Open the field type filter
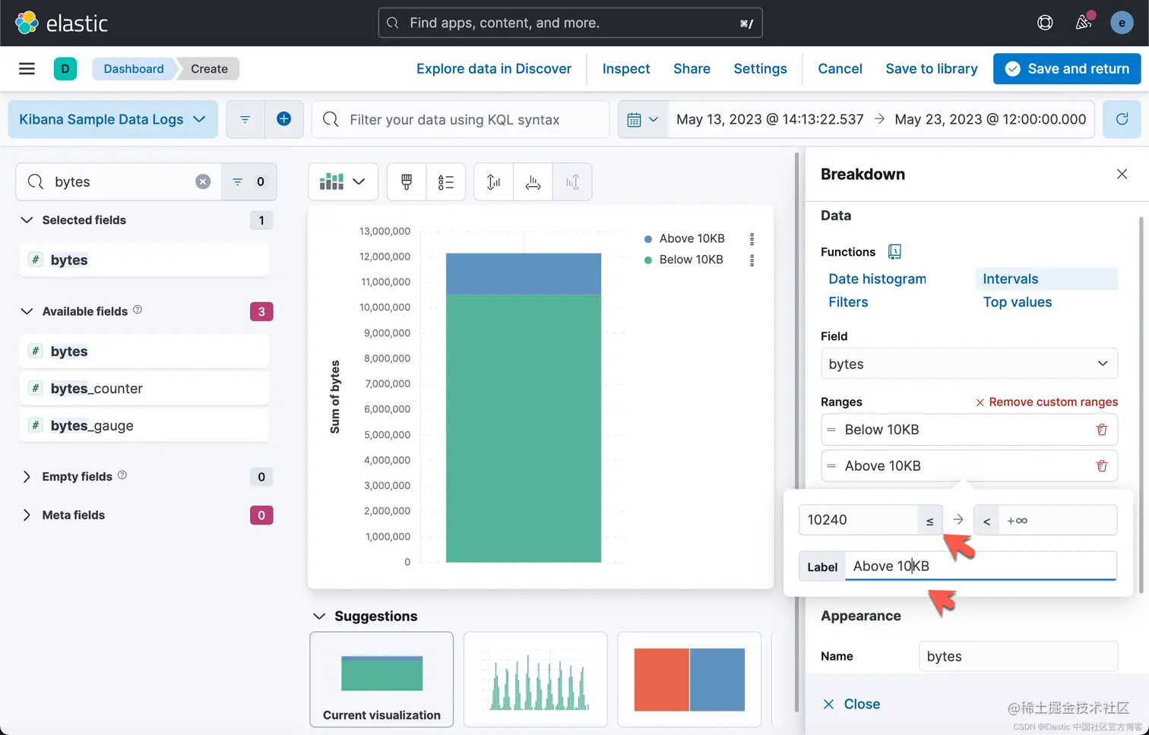 click(248, 181)
